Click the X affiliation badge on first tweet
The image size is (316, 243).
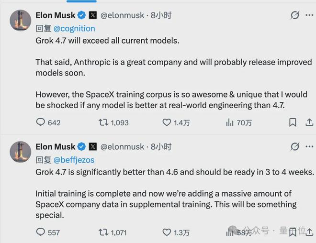(93, 15)
